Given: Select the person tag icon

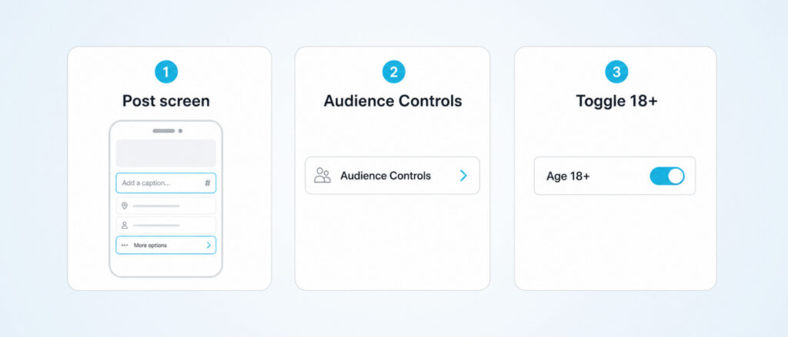Looking at the screenshot, I should click(125, 225).
